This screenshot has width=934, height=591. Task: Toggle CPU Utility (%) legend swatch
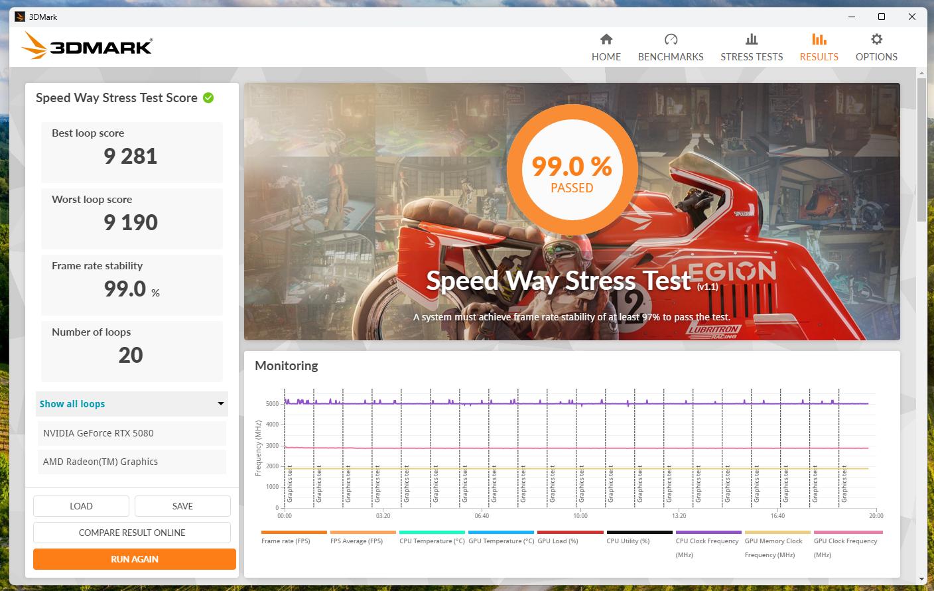(639, 532)
